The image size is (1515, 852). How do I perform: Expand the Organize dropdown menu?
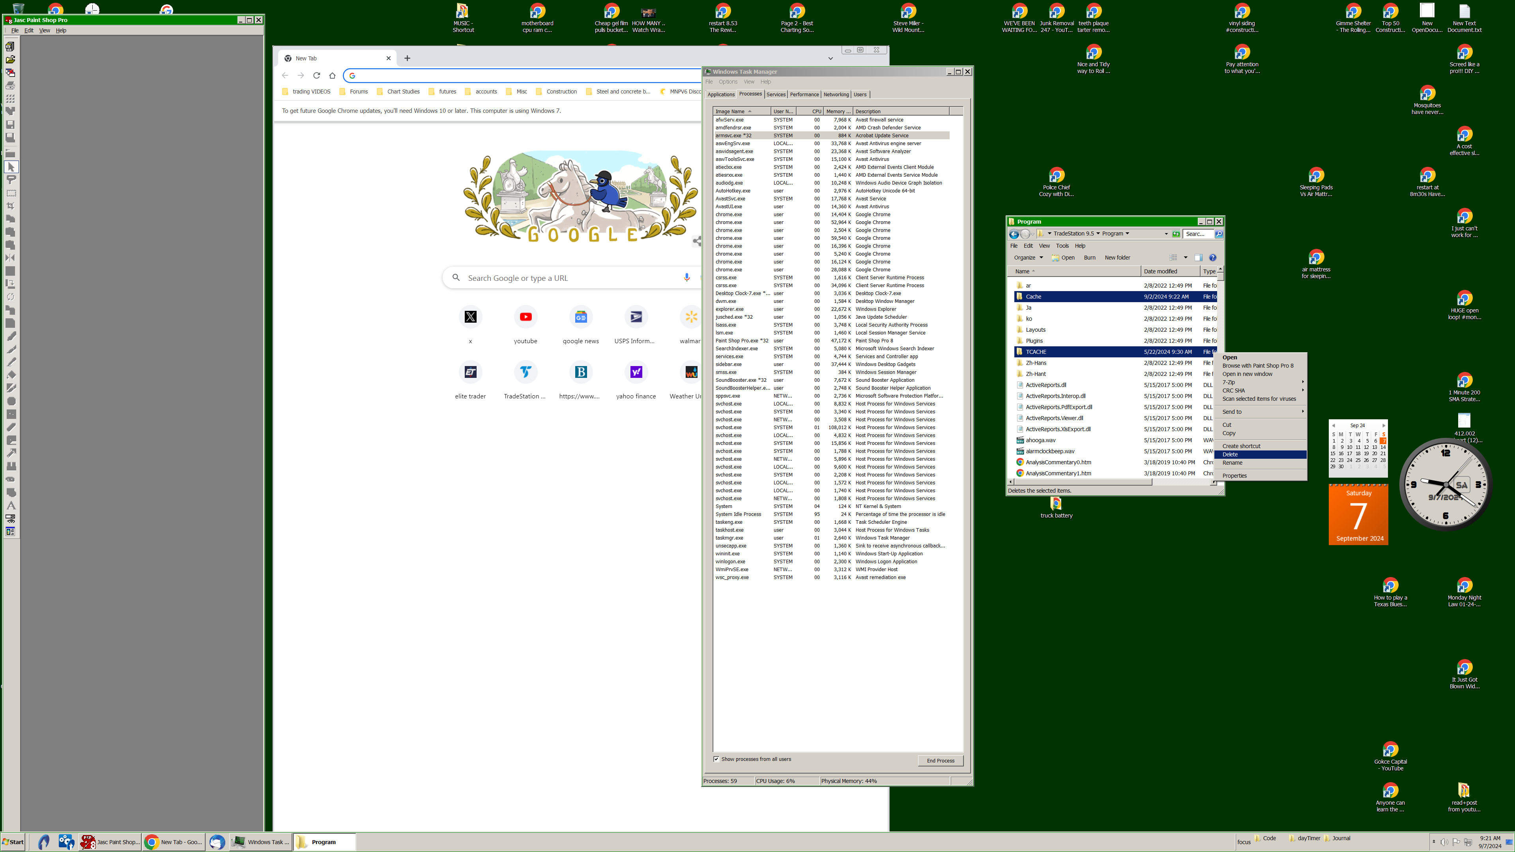(x=1028, y=258)
